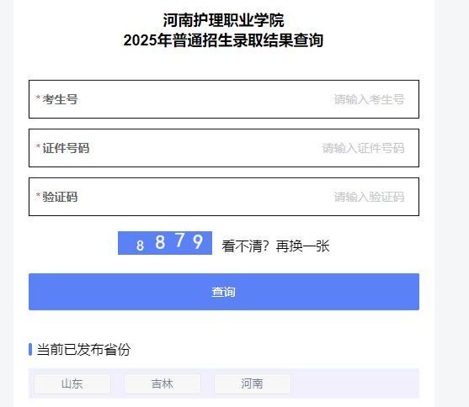Click the 再换一张 refresh captcha link
The height and width of the screenshot is (407, 469).
coord(302,246)
